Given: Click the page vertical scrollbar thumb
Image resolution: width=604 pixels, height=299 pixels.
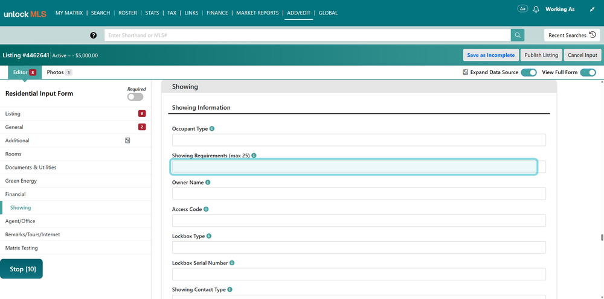Looking at the screenshot, I should click(x=602, y=238).
